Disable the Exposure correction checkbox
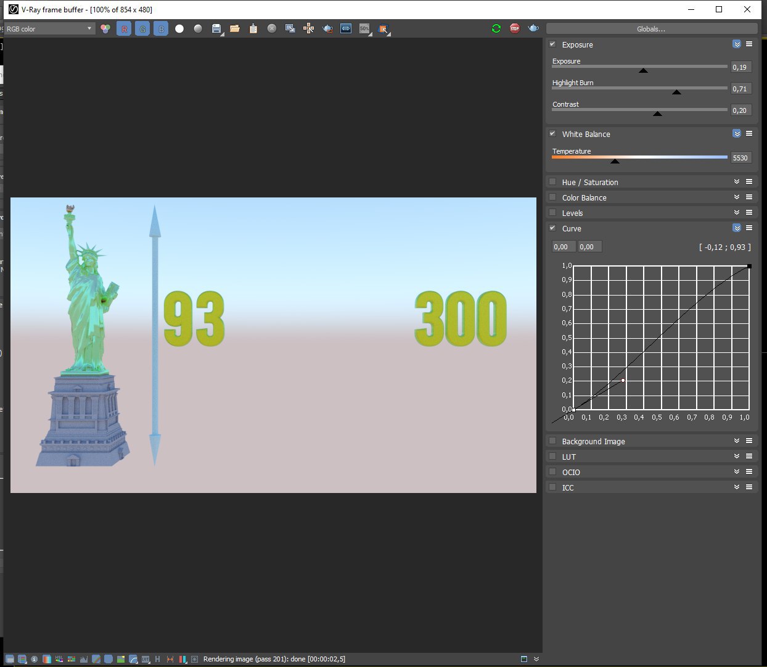 click(x=552, y=44)
